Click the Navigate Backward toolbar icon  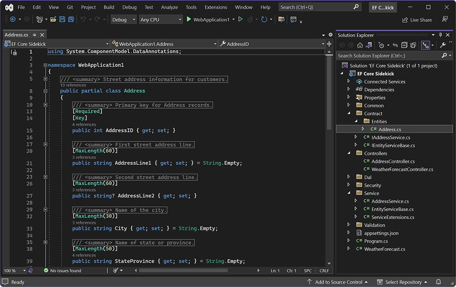coord(13,20)
